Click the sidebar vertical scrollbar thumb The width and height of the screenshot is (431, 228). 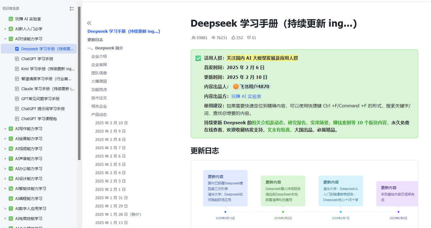coord(79,83)
